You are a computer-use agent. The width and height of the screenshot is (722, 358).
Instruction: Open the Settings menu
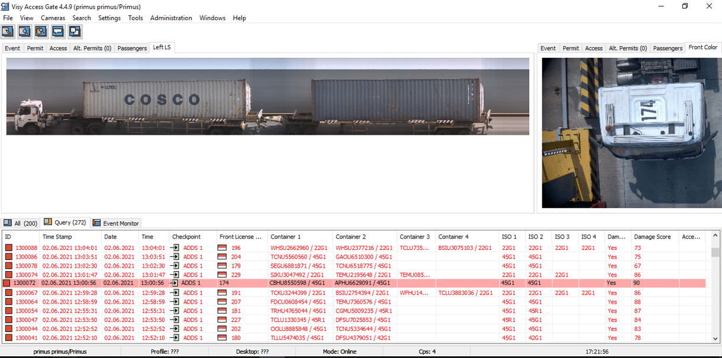(x=109, y=18)
